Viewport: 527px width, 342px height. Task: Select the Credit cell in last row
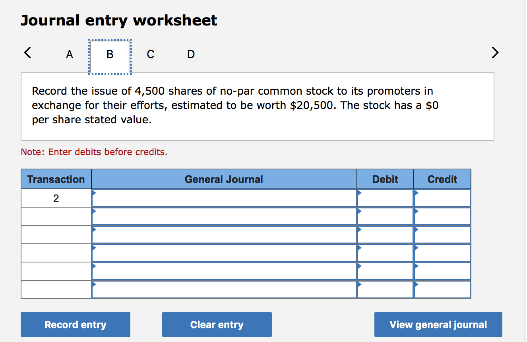tap(442, 290)
